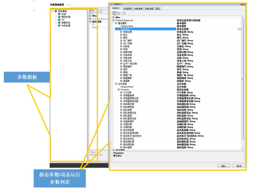Select the 精密空调 template in the tree
Image resolution: width=253 pixels, height=193 pixels.
67,17
